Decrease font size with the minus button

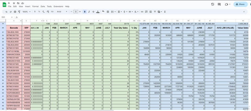pyautogui.click(x=71, y=12)
